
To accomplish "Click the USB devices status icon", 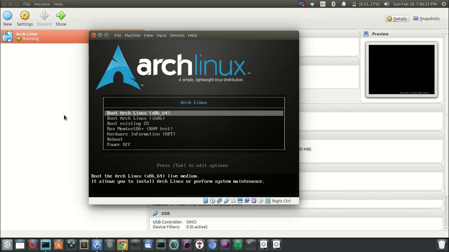I will (226, 201).
